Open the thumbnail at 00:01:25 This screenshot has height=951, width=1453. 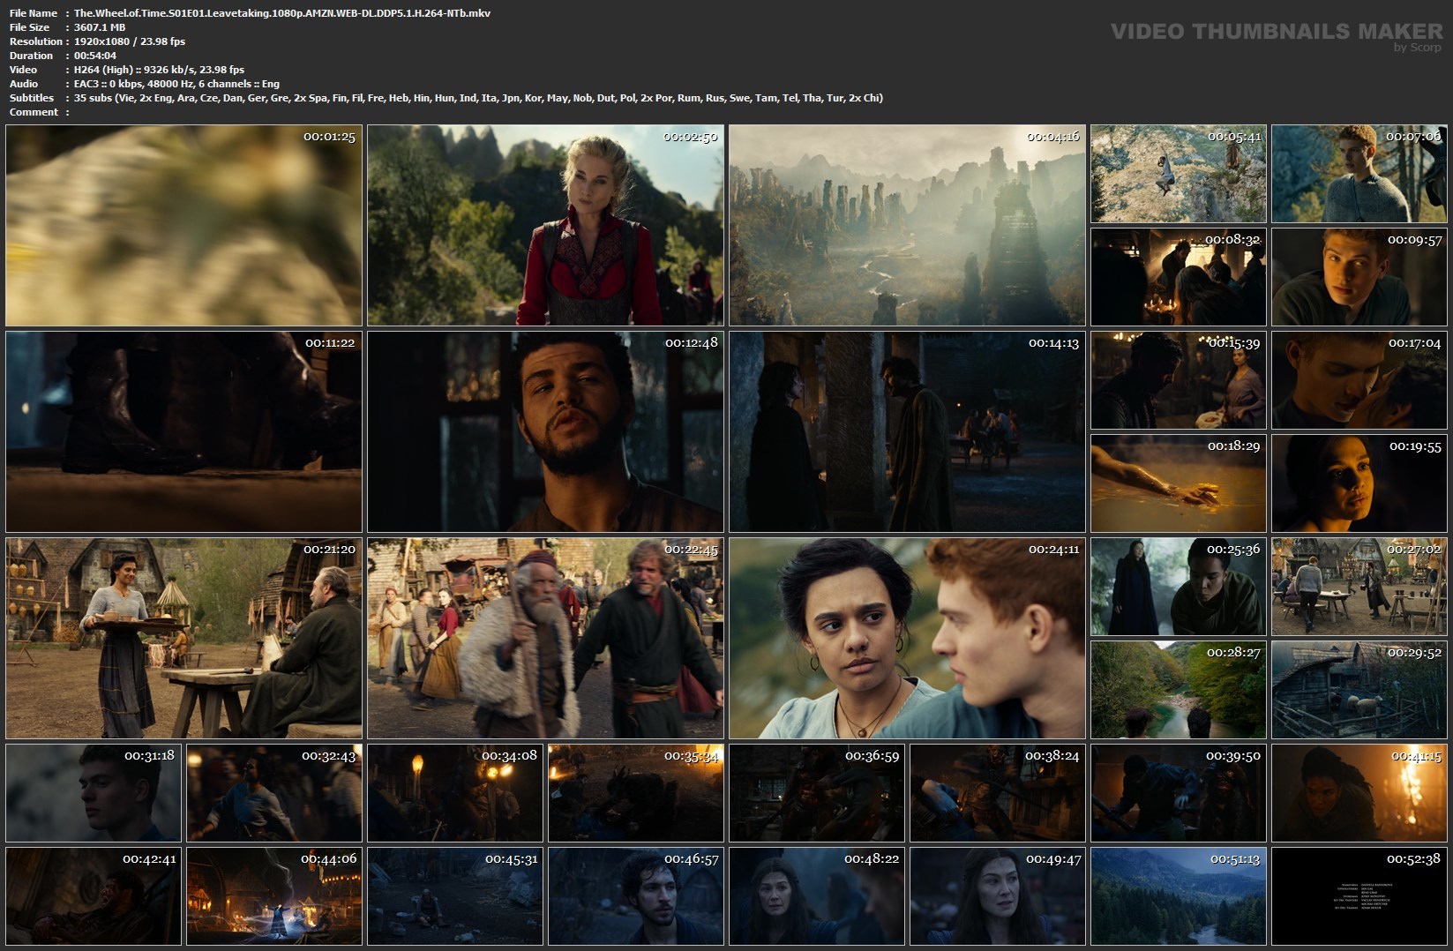coord(183,225)
